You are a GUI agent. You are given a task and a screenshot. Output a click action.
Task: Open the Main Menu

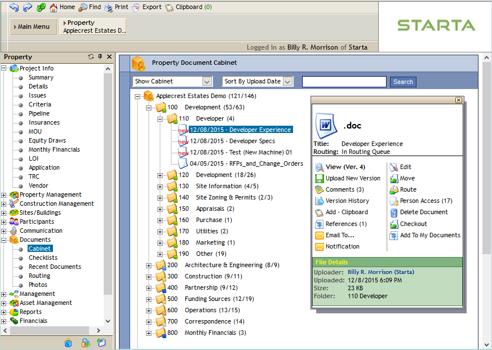click(33, 26)
